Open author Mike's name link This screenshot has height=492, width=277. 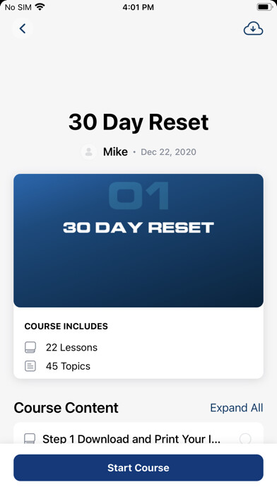coord(115,152)
